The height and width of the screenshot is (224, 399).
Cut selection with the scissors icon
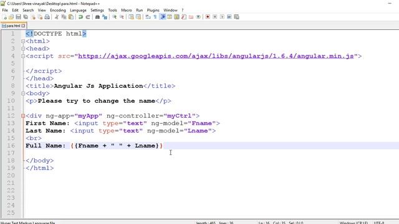tap(57, 17)
